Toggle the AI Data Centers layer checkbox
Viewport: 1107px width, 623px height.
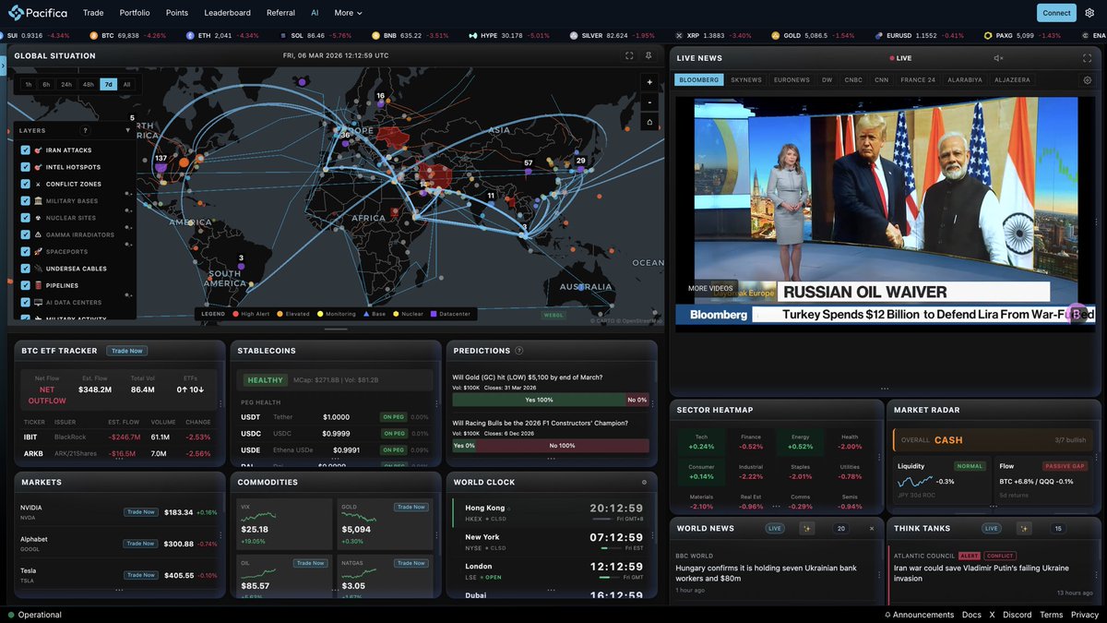click(25, 302)
